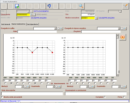Click search icon beside left Merluzzi dropdown
This screenshot has width=130, height=103.
pyautogui.click(x=28, y=87)
